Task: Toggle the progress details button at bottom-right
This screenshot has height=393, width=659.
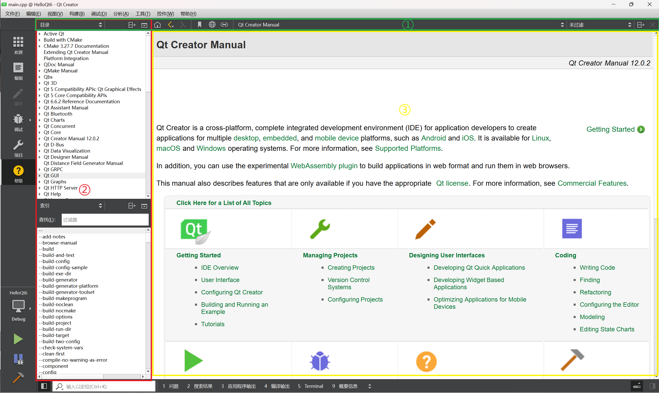Action: point(637,386)
